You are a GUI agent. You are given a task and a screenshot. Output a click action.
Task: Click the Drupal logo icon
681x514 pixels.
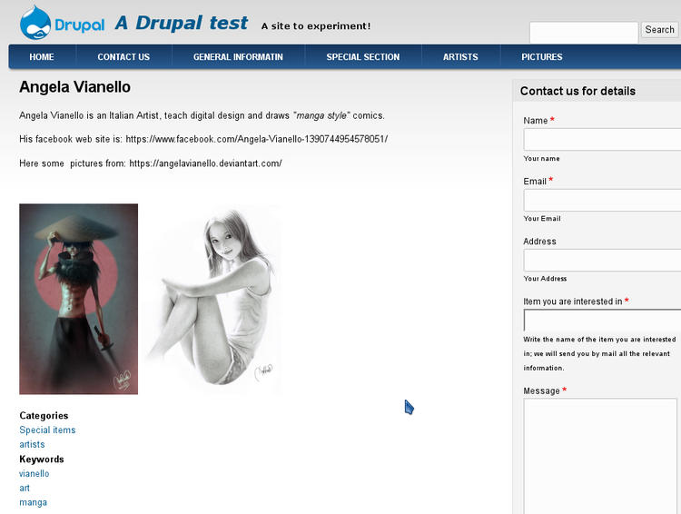[x=62, y=23]
